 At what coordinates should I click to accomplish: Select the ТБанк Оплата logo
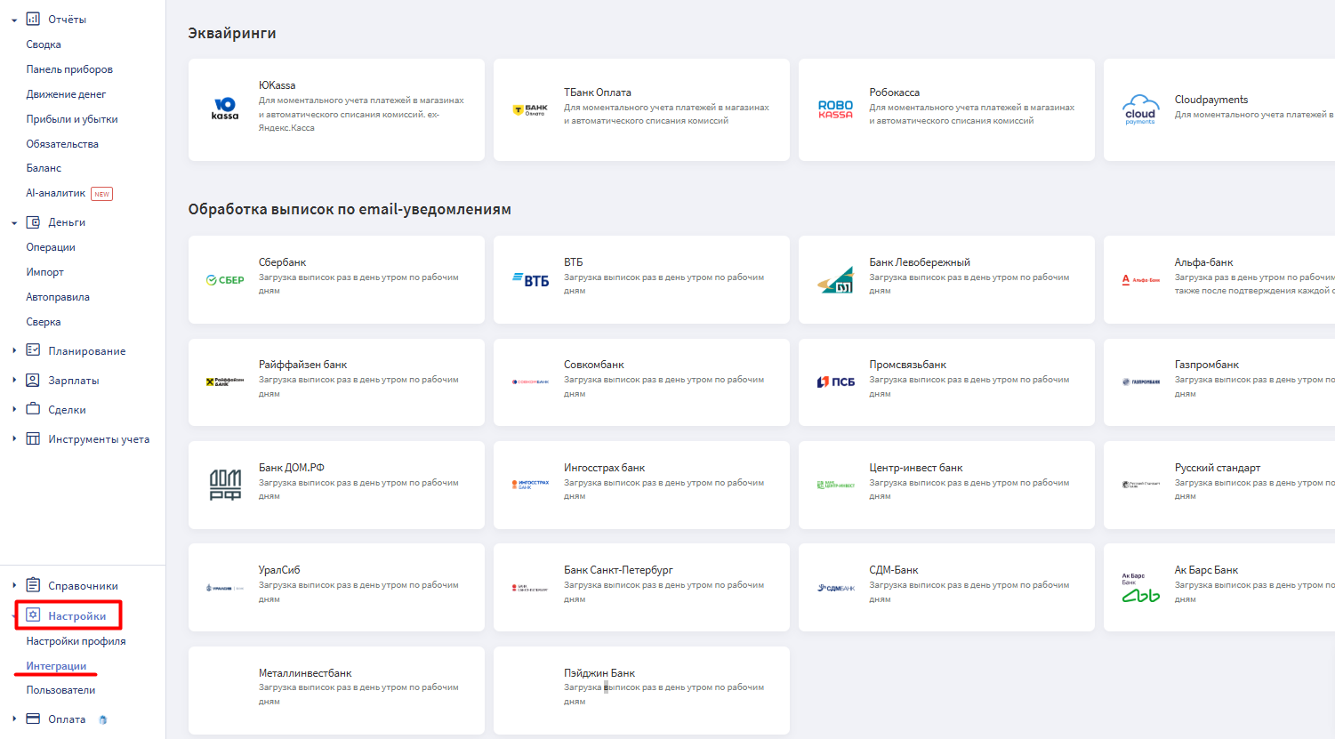click(530, 109)
